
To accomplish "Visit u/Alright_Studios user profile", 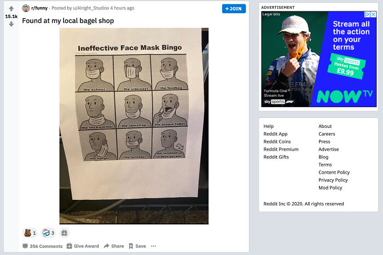I will [94, 8].
